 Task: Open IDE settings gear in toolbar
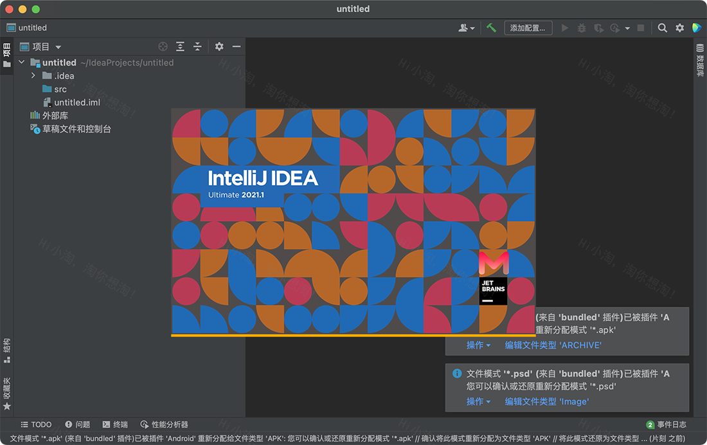point(679,28)
